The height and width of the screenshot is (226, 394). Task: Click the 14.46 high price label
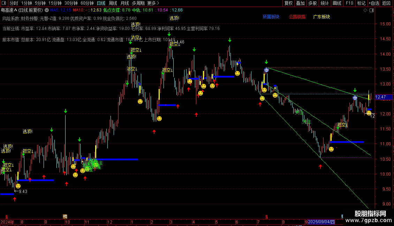179,42
